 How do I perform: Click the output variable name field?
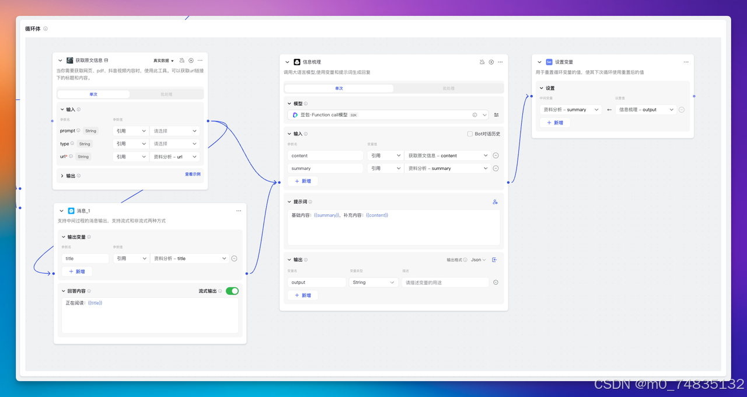317,283
